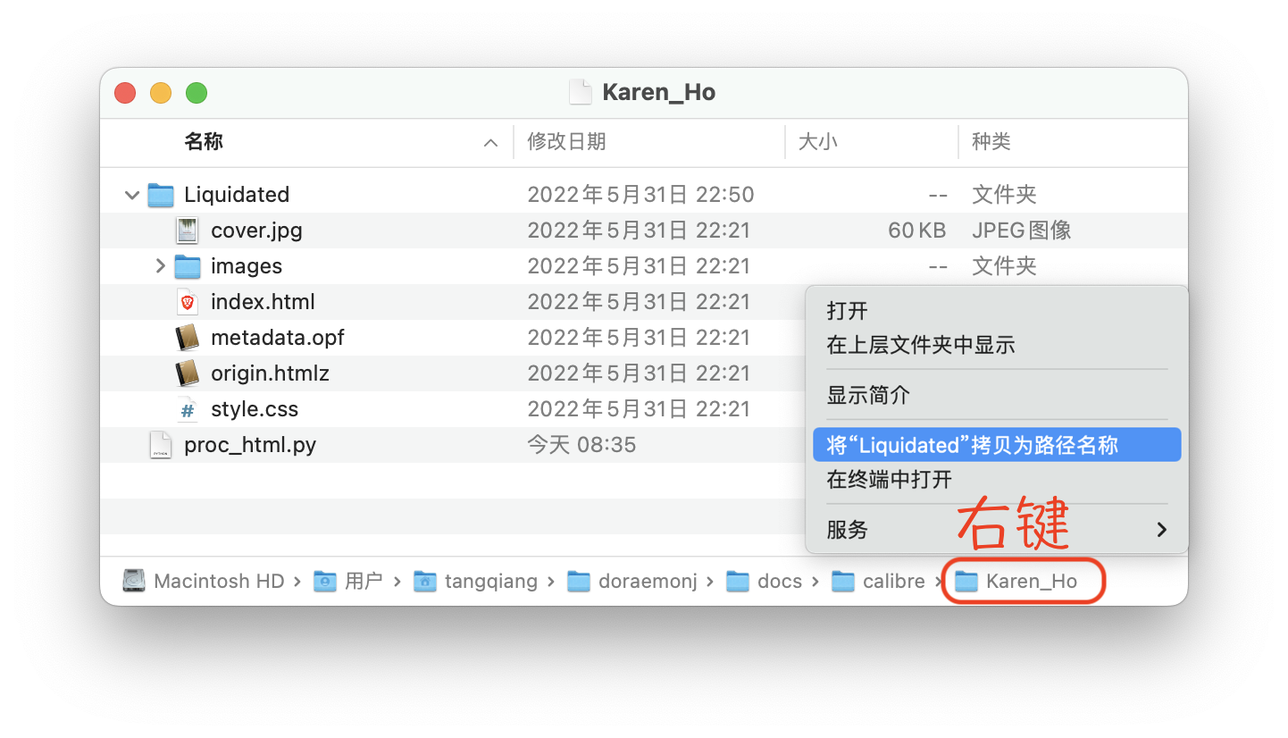Viewport: 1288px width, 738px height.
Task: Click the image thumbnail icon of cover.jpg
Action: [x=187, y=230]
